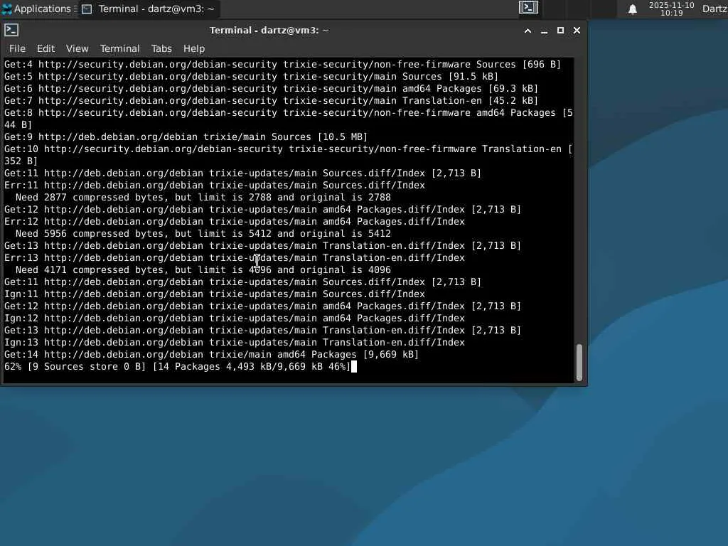The height and width of the screenshot is (546, 728).
Task: Click the 'Get:5' main Sources [91.5 kB] line
Action: (x=251, y=77)
